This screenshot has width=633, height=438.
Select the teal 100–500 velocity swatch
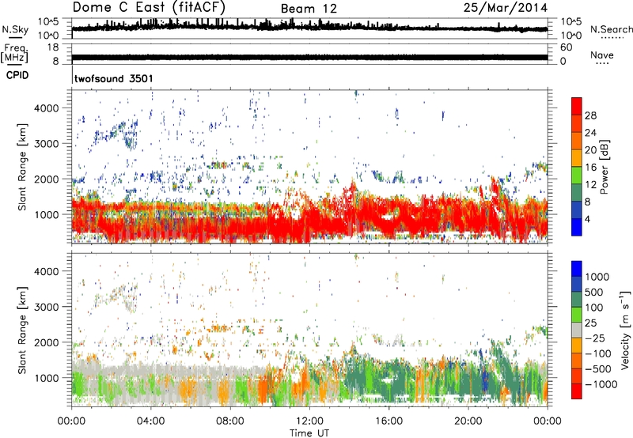577,300
